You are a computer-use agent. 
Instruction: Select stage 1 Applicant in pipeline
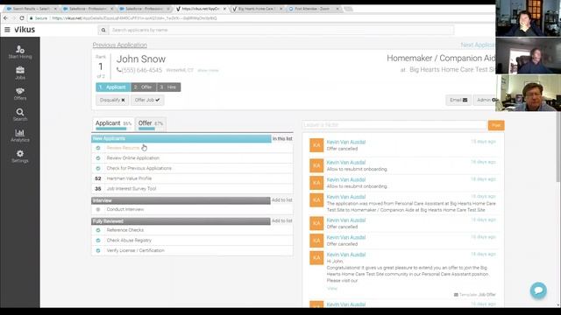[113, 87]
